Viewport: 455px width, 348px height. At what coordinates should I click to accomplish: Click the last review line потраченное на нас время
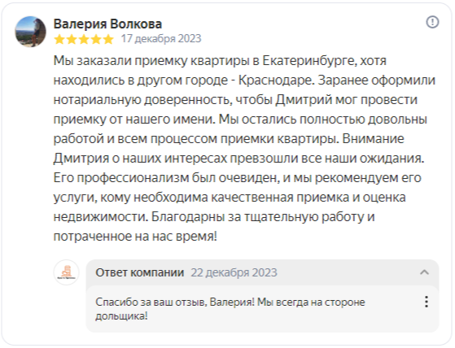point(135,237)
